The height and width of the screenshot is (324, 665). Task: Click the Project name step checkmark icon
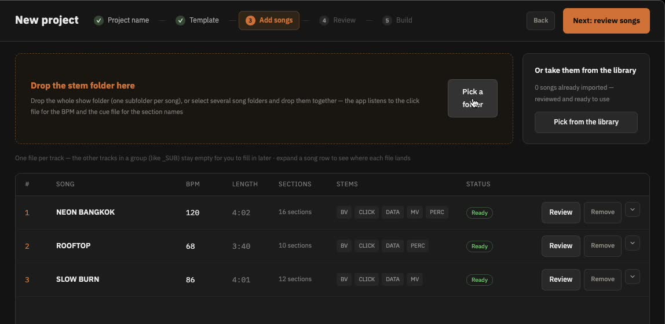click(99, 20)
